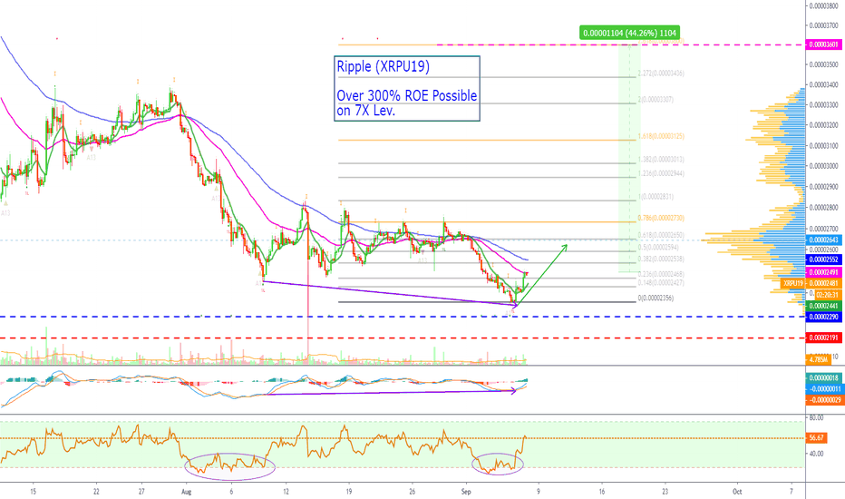Click the 80.00 RSI scale label

point(816,417)
